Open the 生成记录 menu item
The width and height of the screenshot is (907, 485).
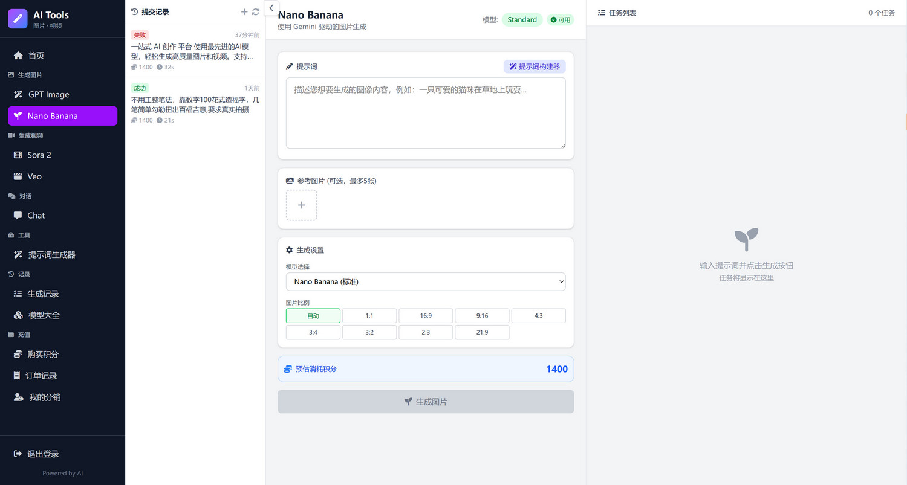tap(43, 294)
